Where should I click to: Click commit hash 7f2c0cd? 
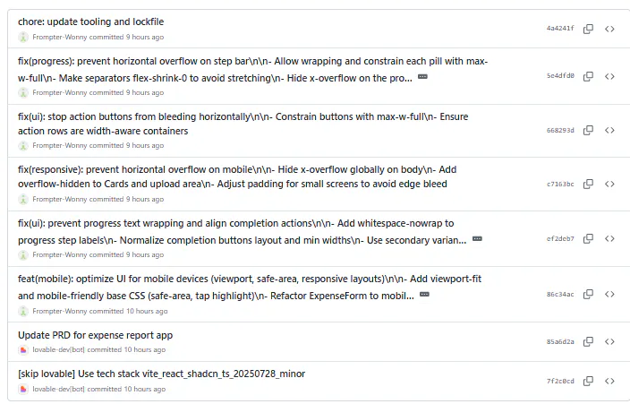tap(560, 381)
